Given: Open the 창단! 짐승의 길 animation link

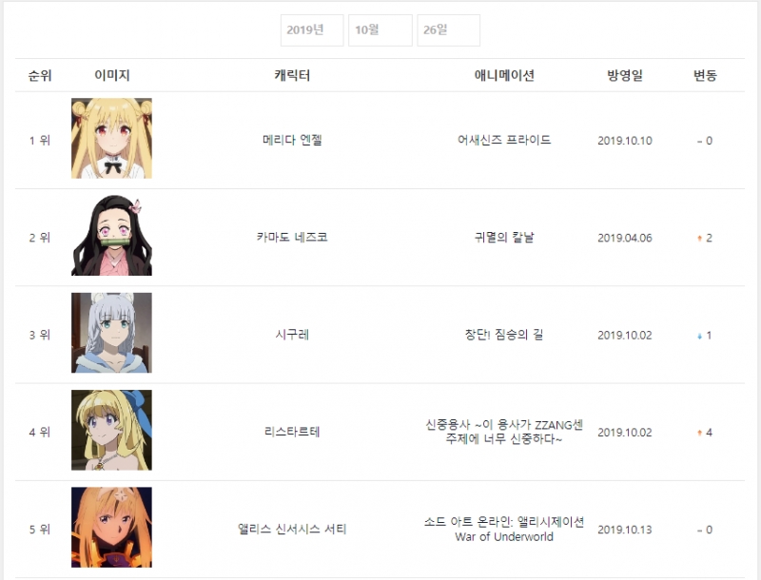Looking at the screenshot, I should pos(504,335).
